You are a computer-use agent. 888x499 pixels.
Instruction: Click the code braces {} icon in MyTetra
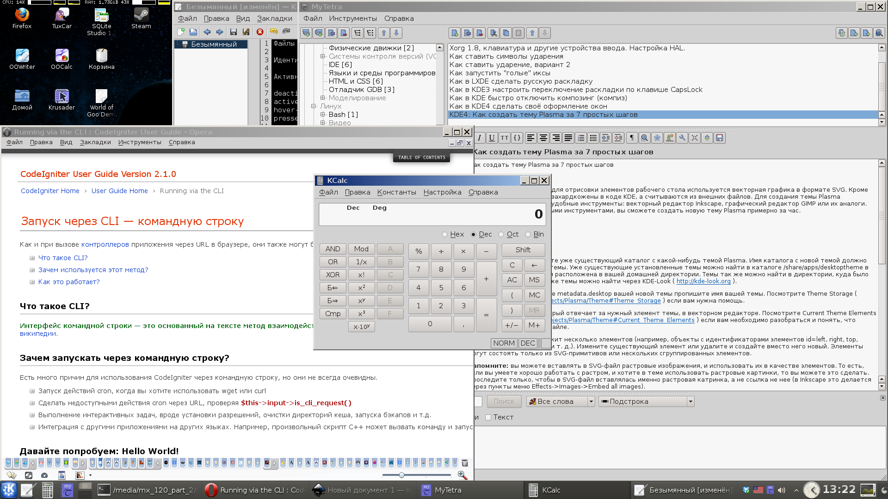click(517, 138)
